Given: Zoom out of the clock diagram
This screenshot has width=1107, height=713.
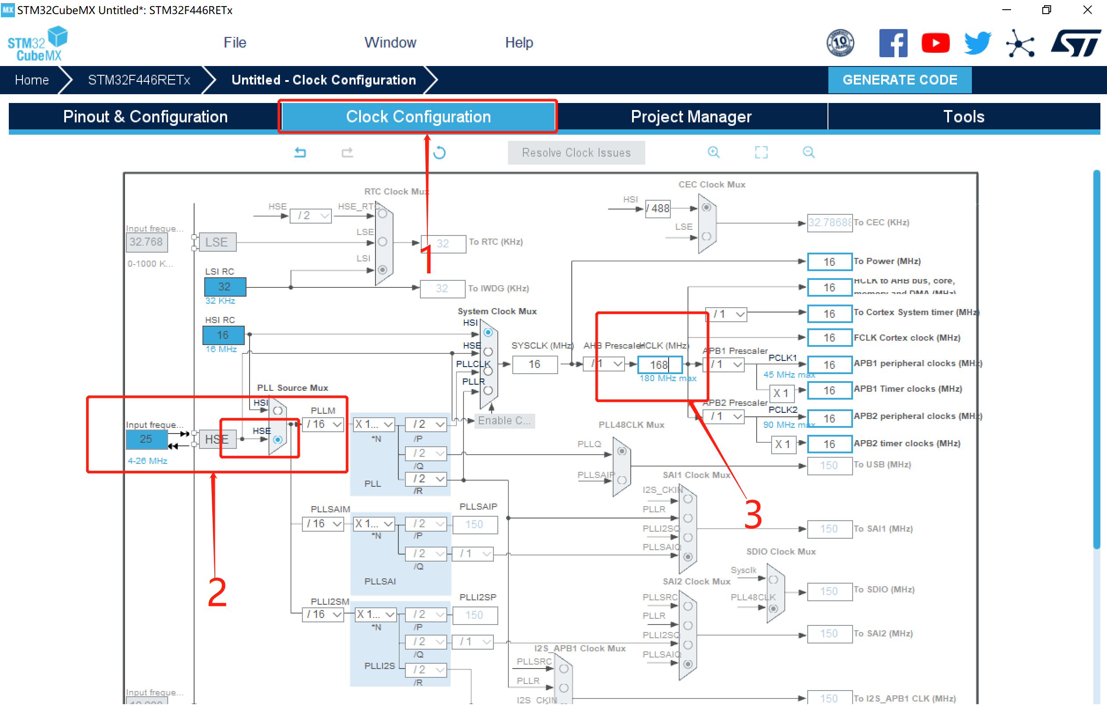Looking at the screenshot, I should point(809,152).
